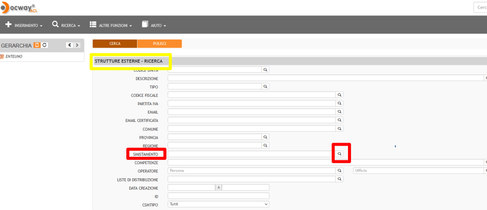Viewport: 487px width, 210px height.
Task: Click the Smistamento field lookup magnifier
Action: point(339,154)
